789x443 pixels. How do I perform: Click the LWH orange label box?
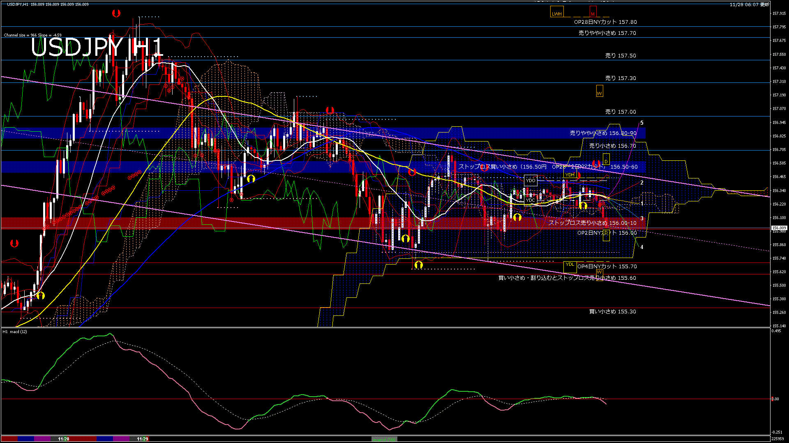556,12
